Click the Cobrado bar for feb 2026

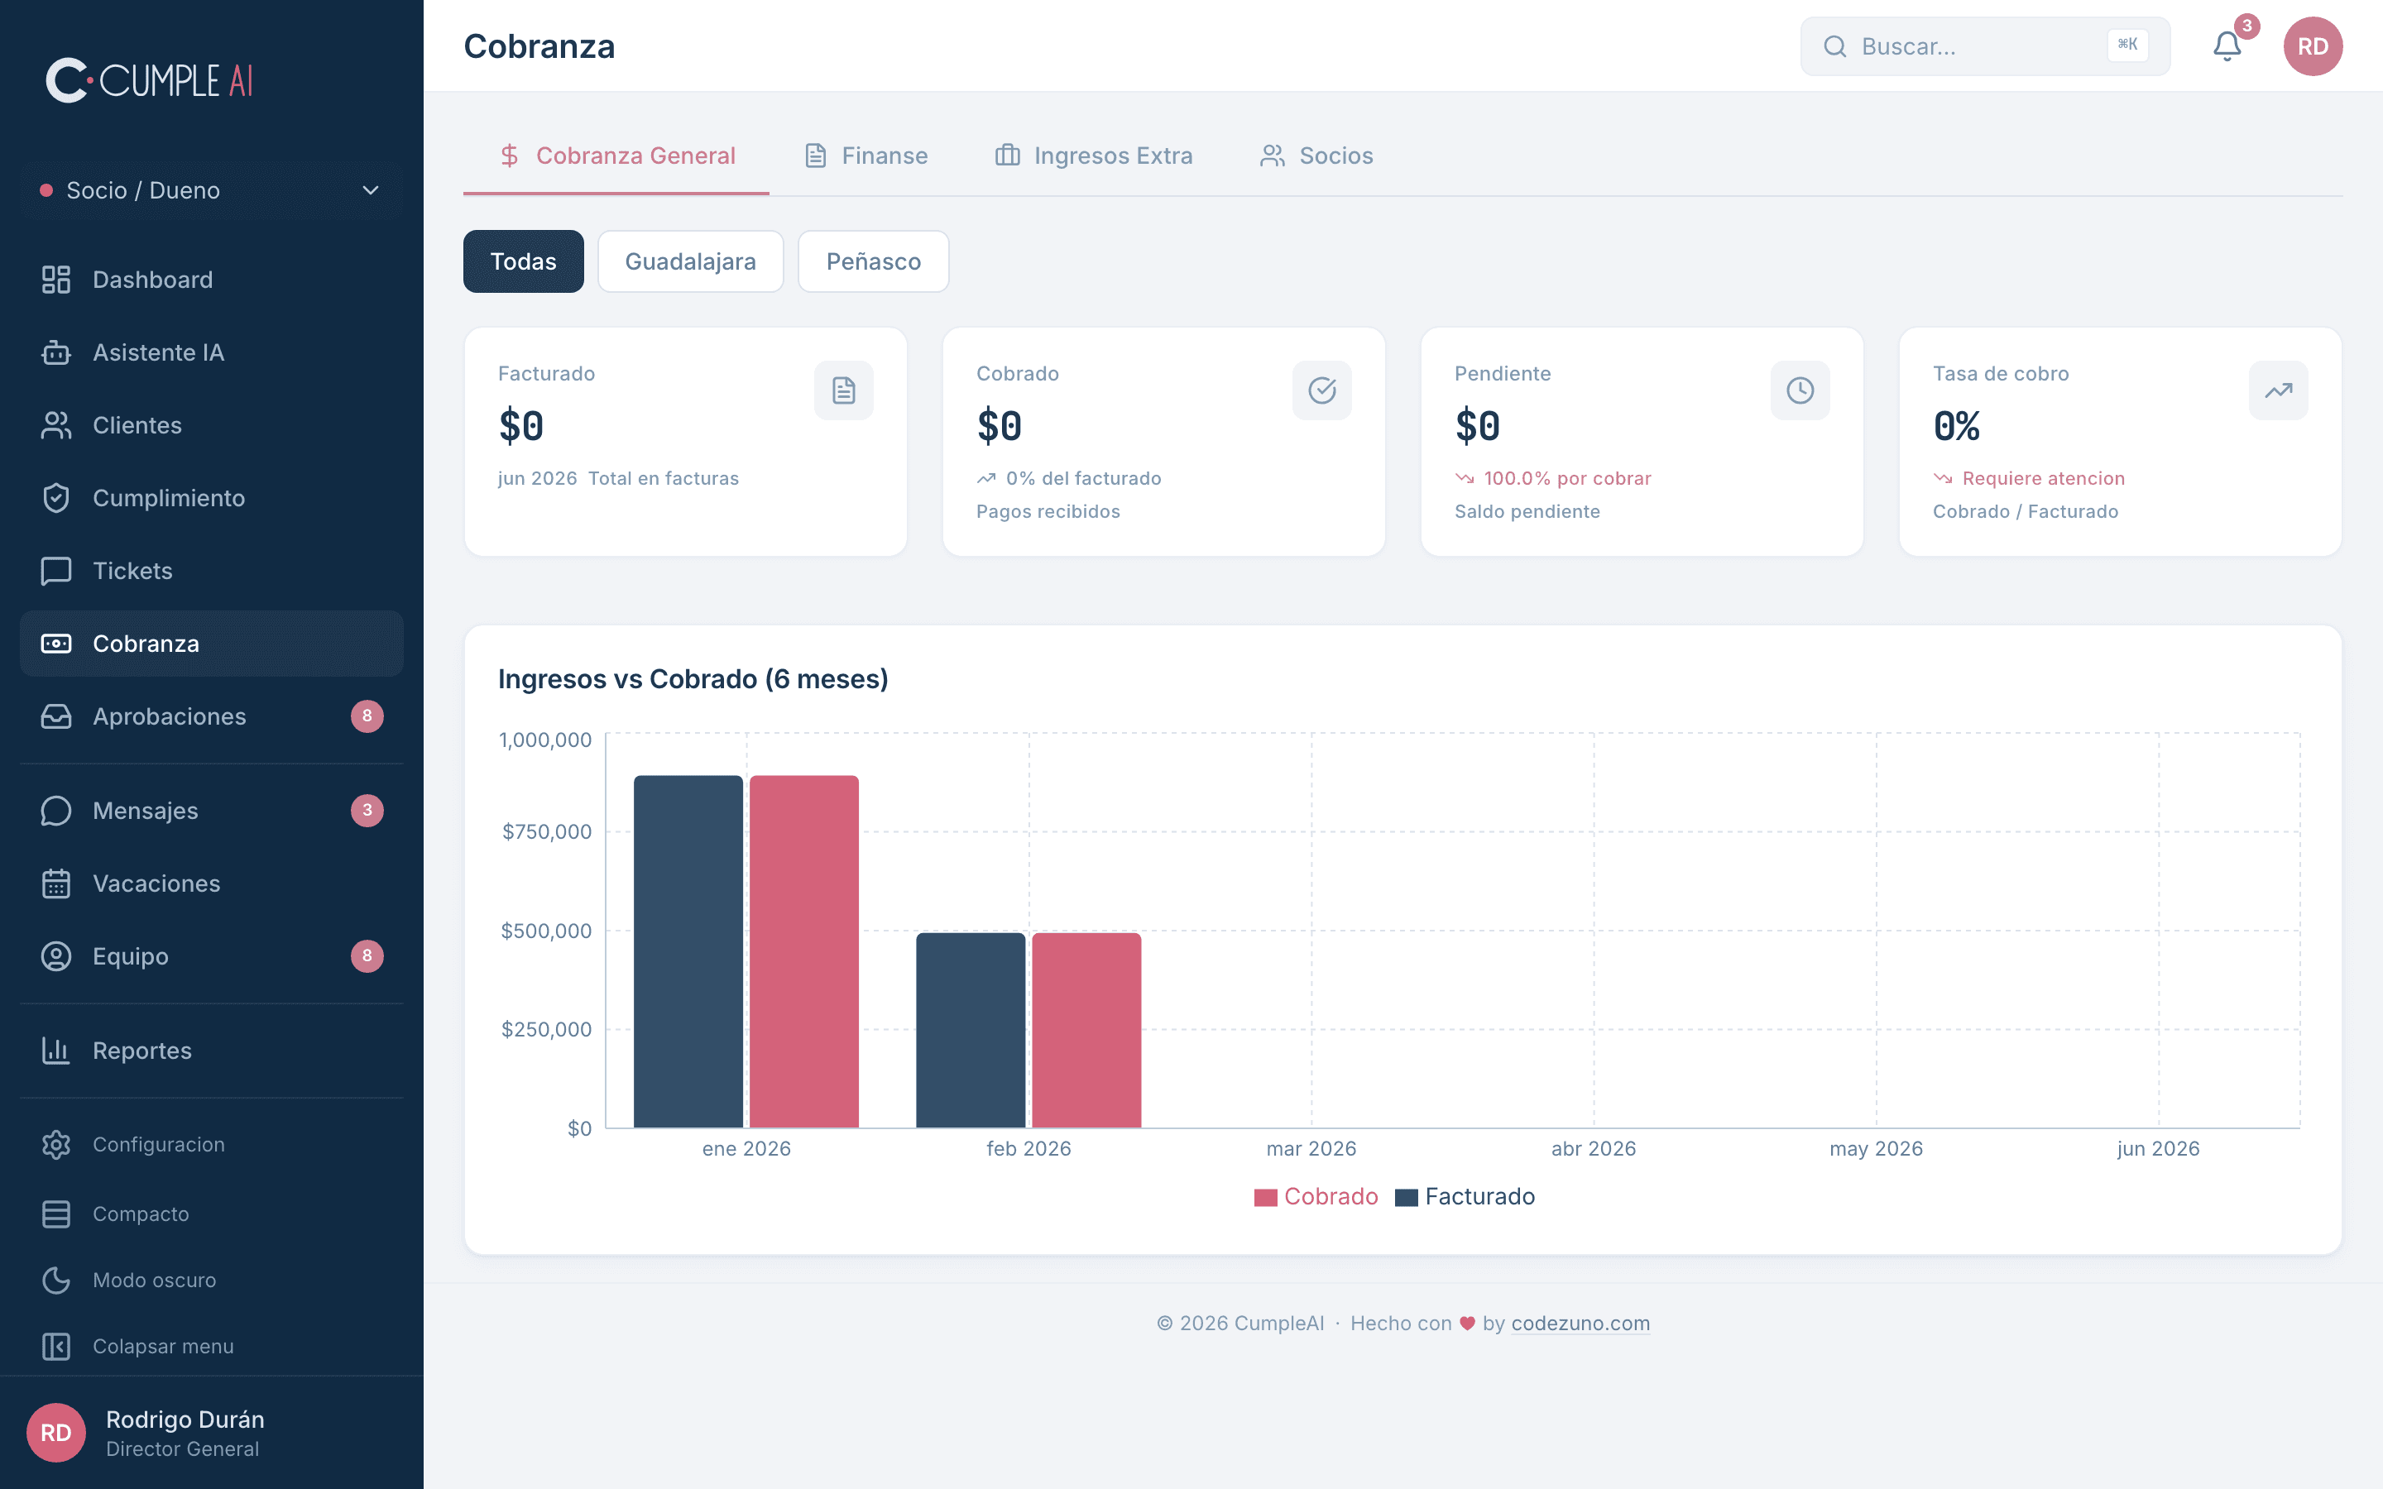pos(1086,1030)
